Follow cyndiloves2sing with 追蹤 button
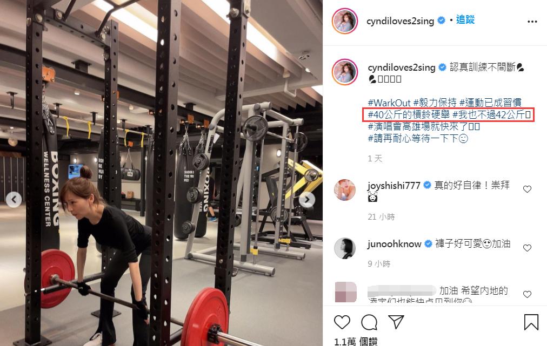This screenshot has height=346, width=547. [x=465, y=20]
